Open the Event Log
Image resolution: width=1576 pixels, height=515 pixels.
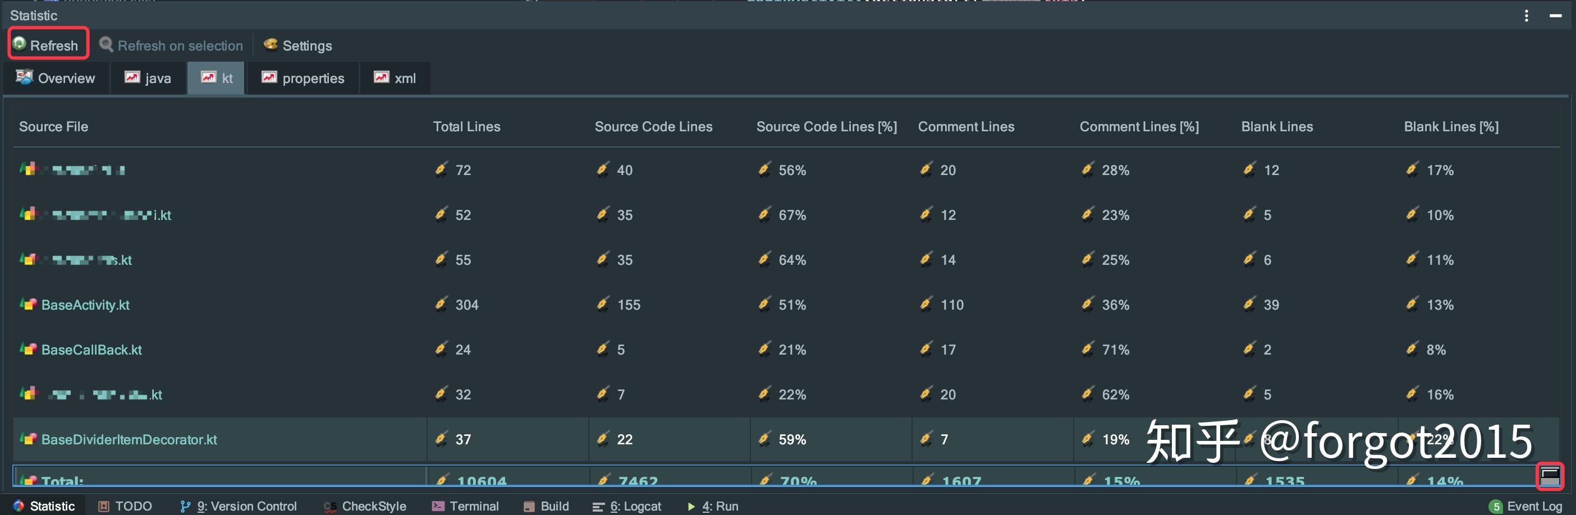1526,506
